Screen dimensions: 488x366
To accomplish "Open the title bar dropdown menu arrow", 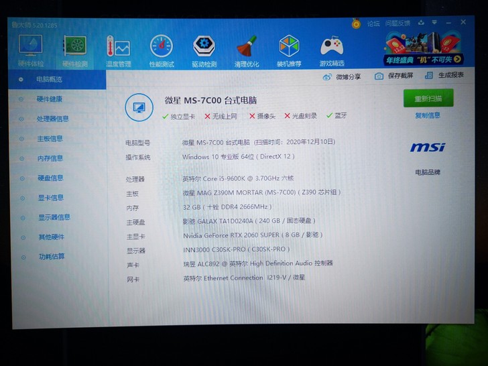I will pos(434,22).
